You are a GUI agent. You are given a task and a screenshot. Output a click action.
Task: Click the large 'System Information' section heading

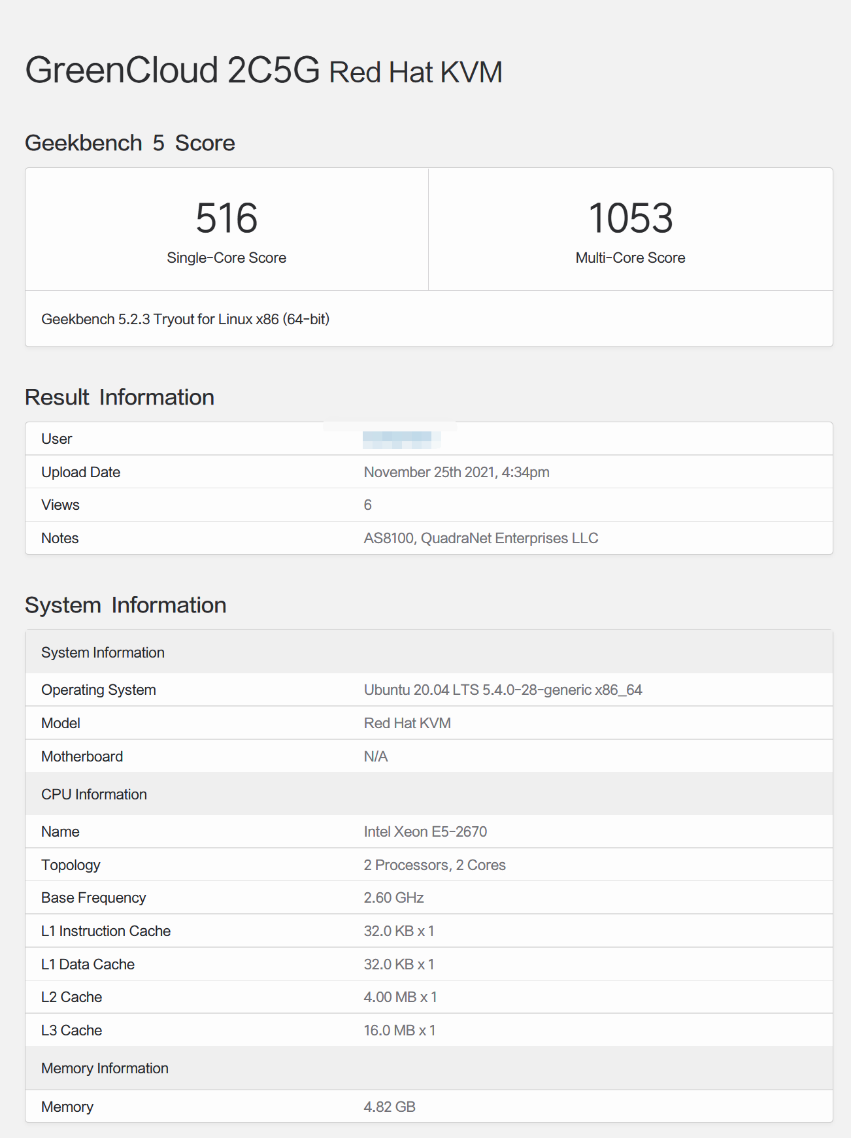[125, 605]
